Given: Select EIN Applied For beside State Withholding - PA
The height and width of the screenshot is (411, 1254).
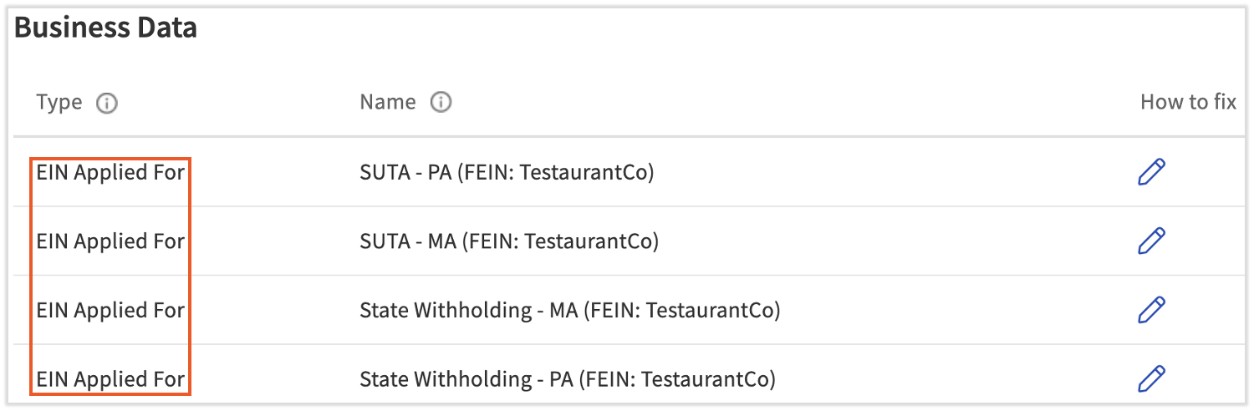Looking at the screenshot, I should point(110,380).
